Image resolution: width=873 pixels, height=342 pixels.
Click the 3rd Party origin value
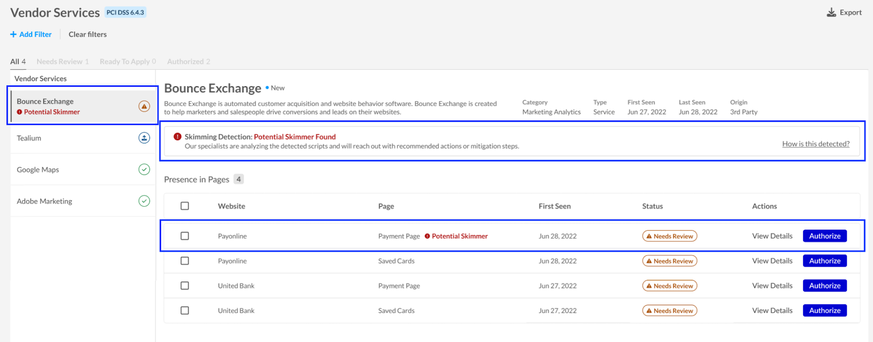click(x=744, y=112)
